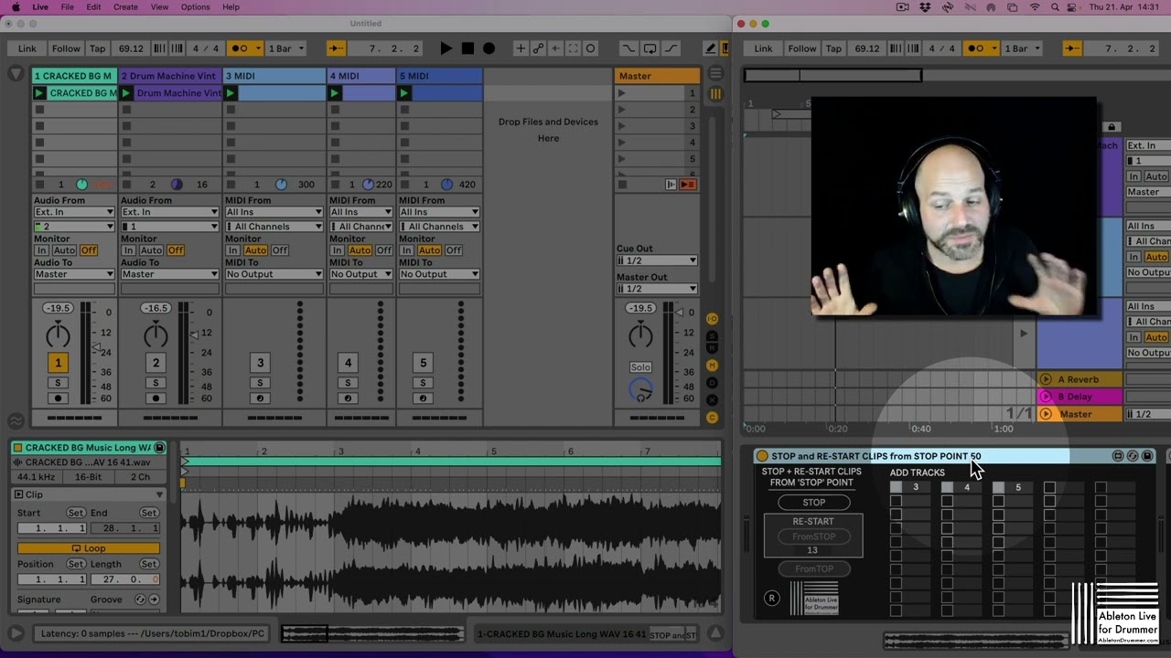Viewport: 1171px width, 658px height.
Task: Click the STOP button in Max device
Action: (813, 502)
